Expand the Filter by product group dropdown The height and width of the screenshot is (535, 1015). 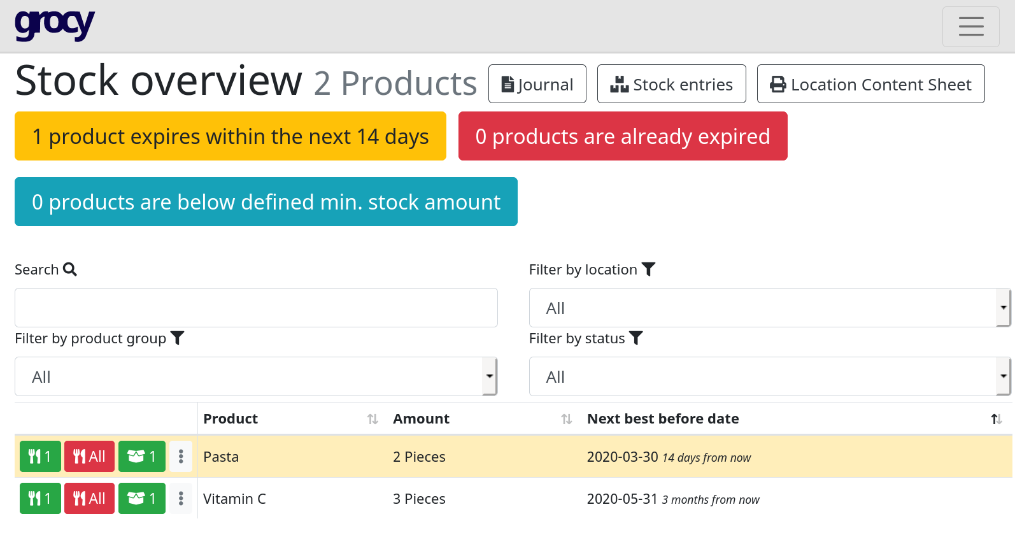click(255, 377)
